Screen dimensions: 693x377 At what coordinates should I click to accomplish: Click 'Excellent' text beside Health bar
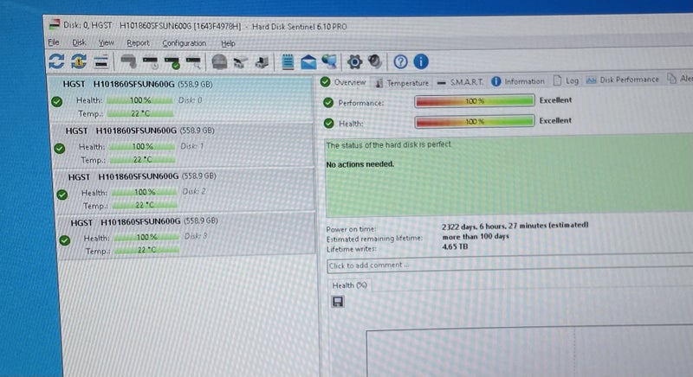click(555, 120)
